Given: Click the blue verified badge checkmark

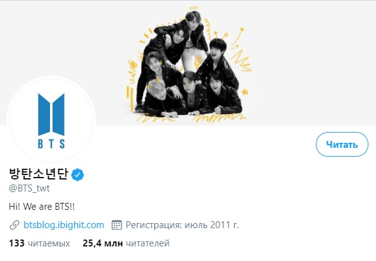Looking at the screenshot, I should [77, 174].
